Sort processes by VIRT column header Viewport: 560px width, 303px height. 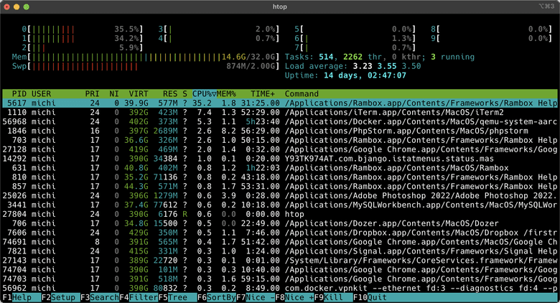139,93
